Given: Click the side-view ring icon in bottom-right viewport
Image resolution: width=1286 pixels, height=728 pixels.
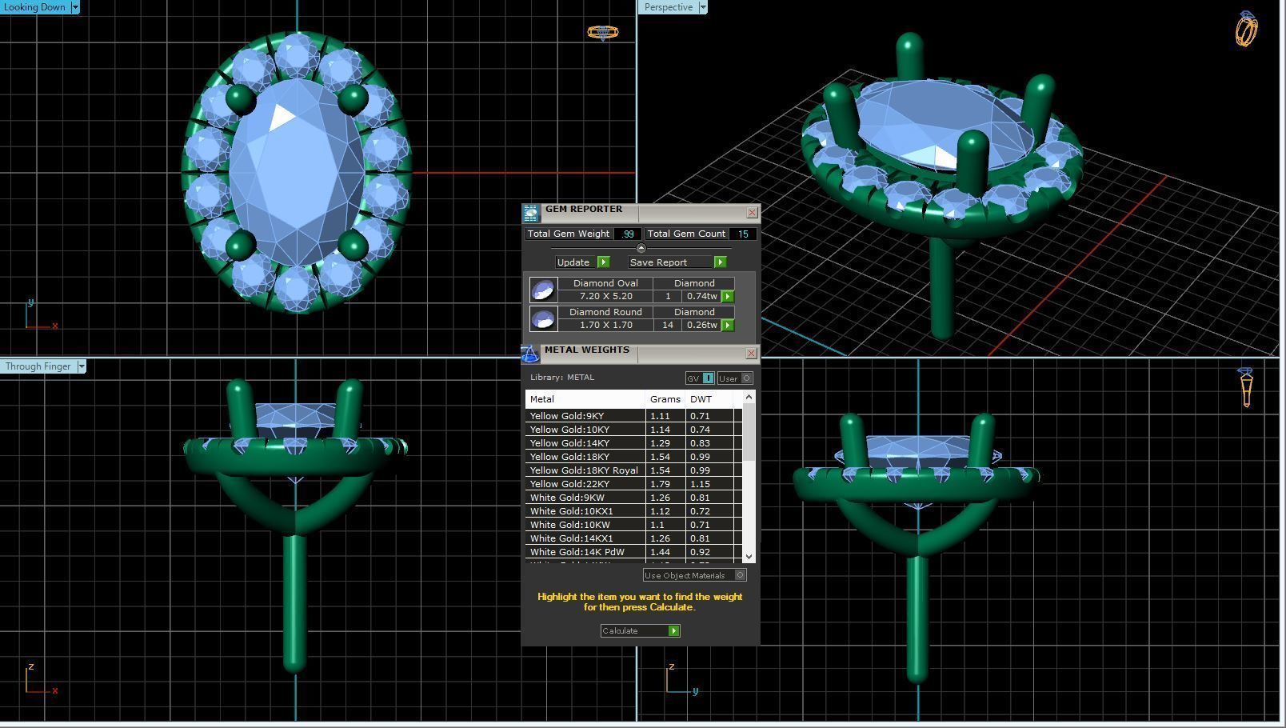Looking at the screenshot, I should 1246,387.
